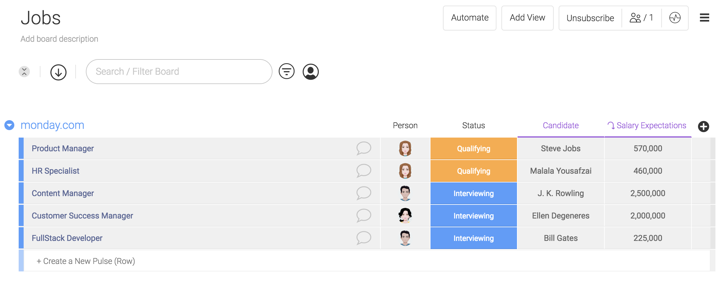
Task: Open the activity log pulse icon
Action: (x=675, y=18)
